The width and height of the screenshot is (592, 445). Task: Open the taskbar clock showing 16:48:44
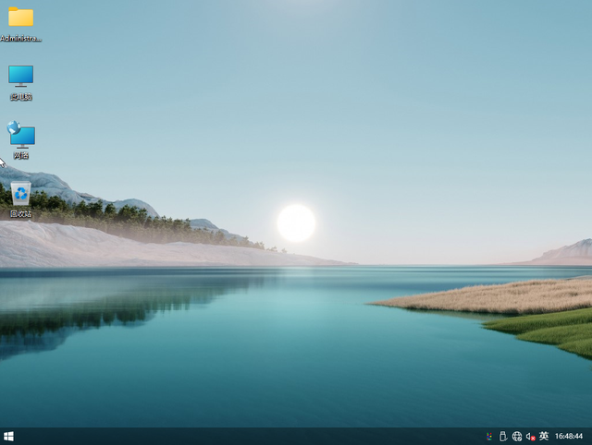[x=569, y=436]
